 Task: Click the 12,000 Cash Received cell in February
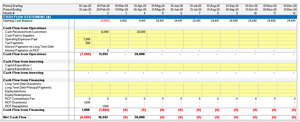101,32
